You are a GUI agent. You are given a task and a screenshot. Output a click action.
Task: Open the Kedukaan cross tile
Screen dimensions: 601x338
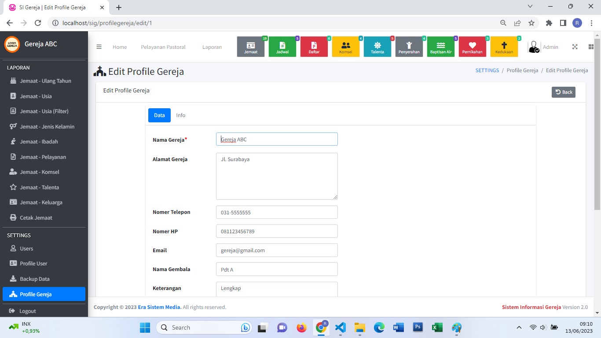[504, 47]
